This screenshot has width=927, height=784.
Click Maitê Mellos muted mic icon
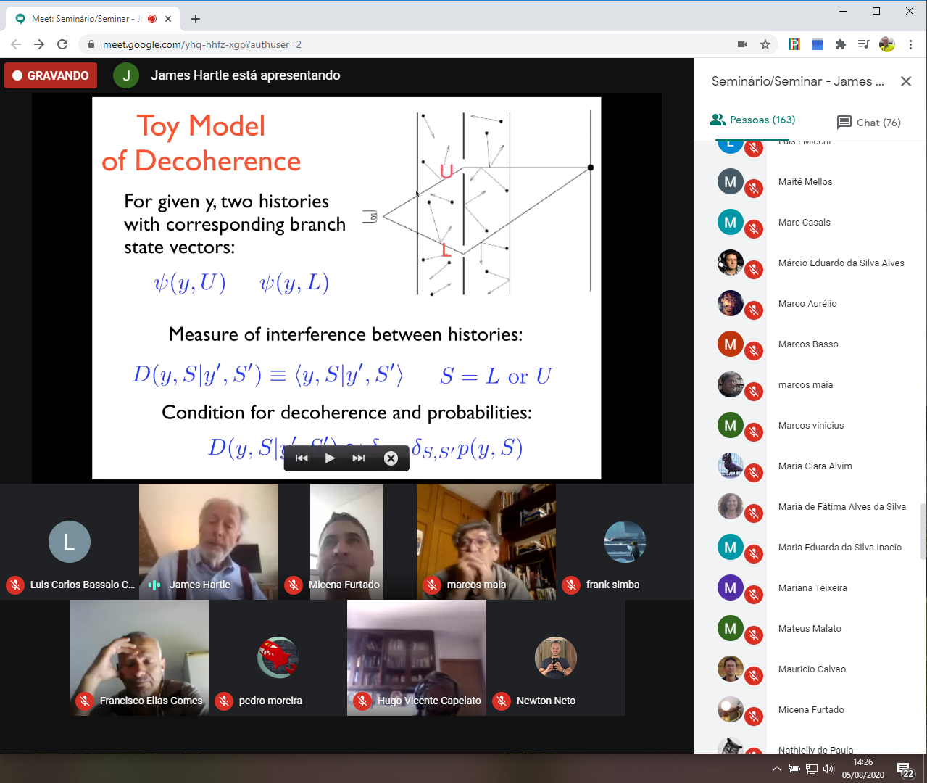[754, 189]
